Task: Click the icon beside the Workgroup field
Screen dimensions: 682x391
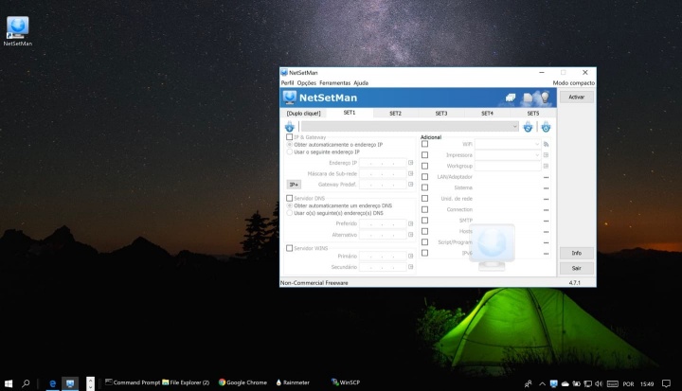Action: [546, 166]
